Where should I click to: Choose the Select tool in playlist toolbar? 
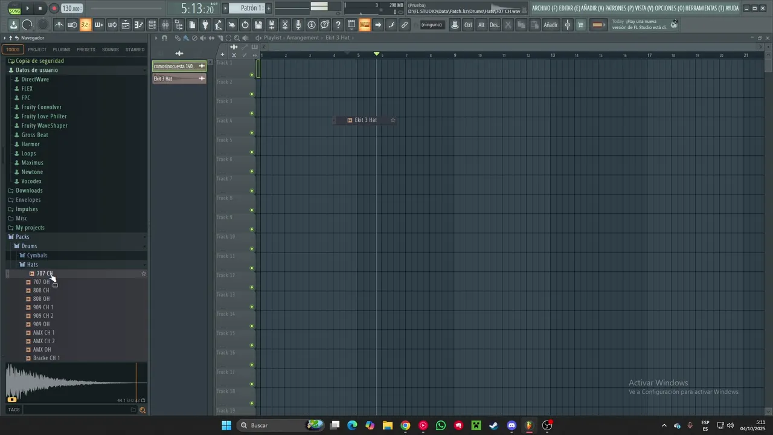coord(228,38)
